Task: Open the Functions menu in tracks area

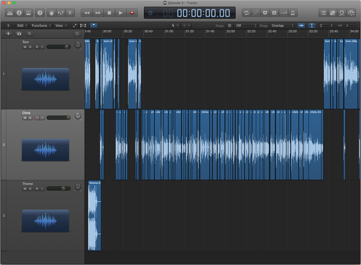Action: coord(41,25)
